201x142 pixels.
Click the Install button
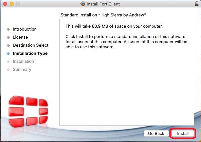(183, 133)
